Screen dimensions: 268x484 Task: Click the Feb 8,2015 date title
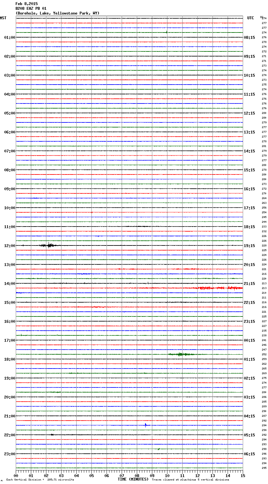26,4
